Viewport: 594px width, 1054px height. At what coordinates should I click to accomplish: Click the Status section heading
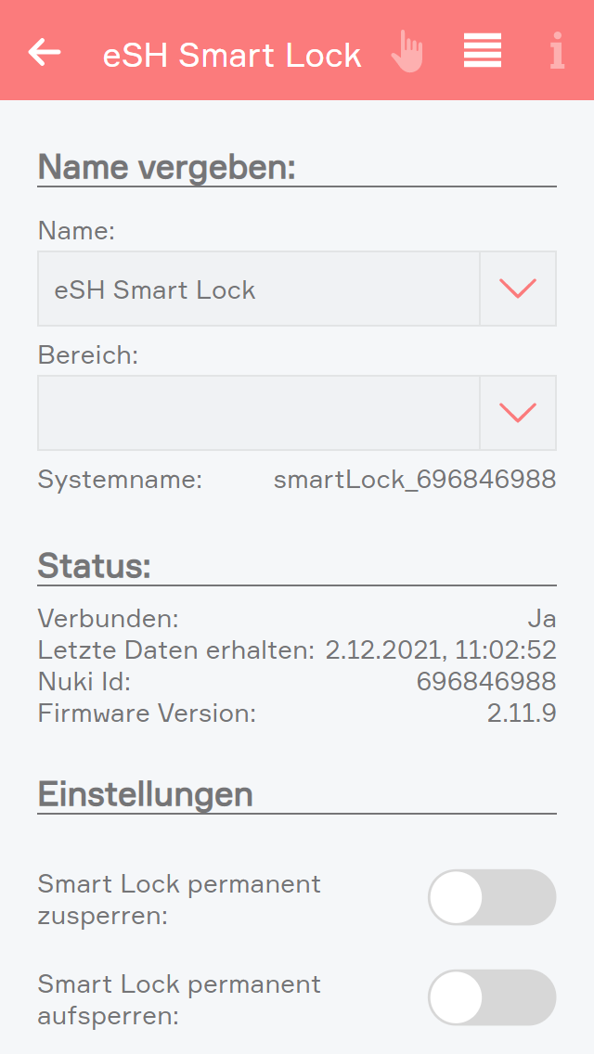point(94,566)
